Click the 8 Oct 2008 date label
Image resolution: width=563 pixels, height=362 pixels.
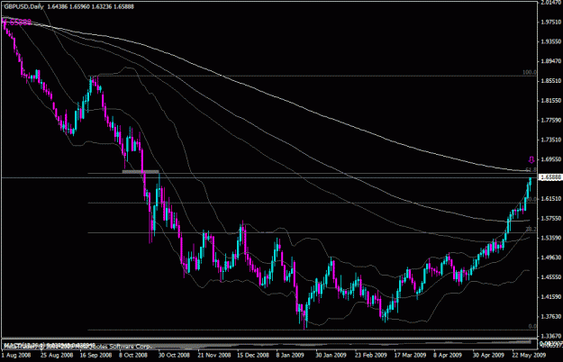point(133,355)
